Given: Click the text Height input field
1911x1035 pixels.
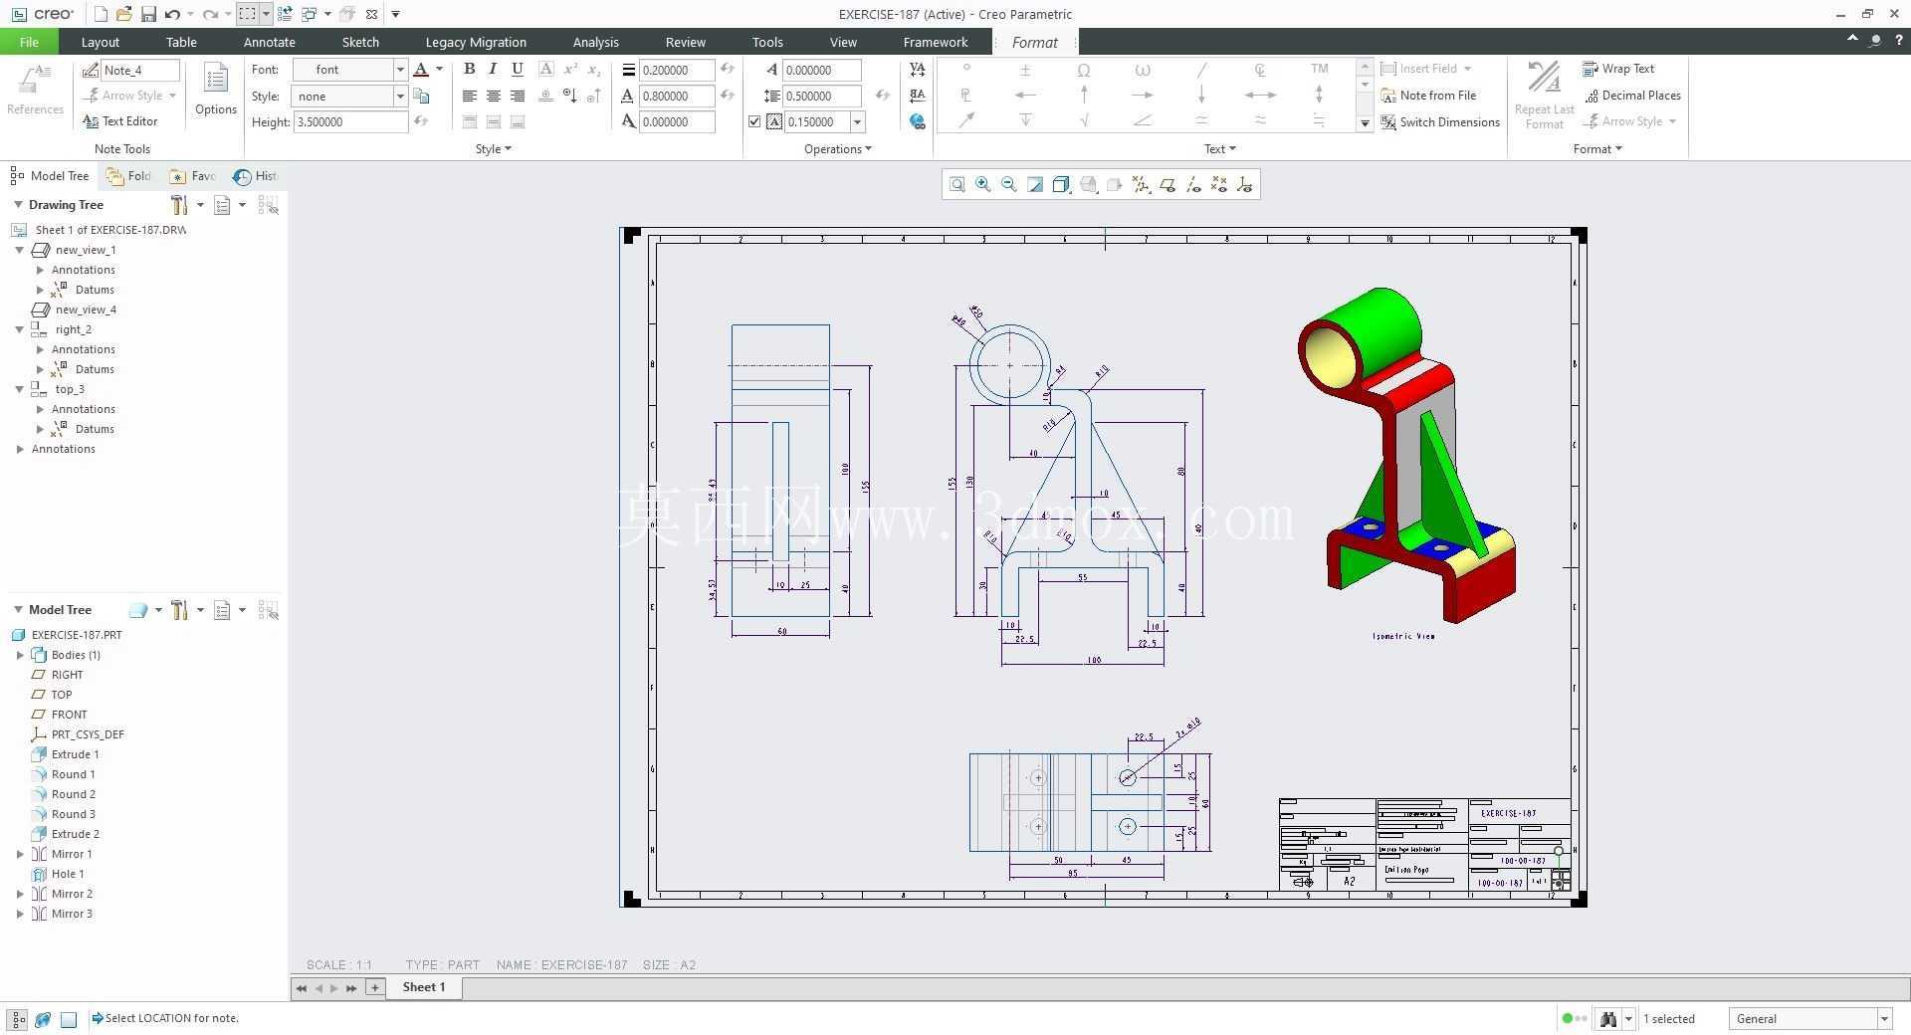Looking at the screenshot, I should (349, 121).
